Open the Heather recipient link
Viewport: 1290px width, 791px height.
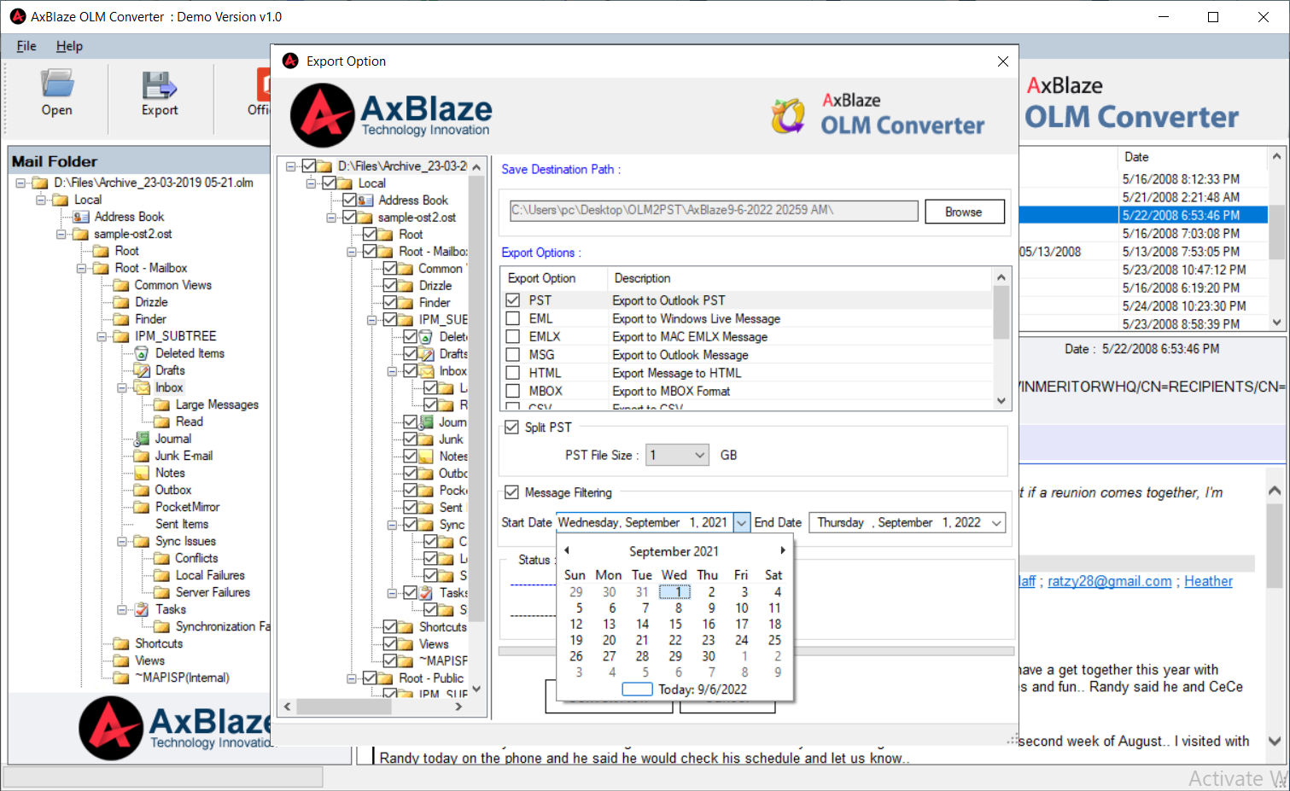1208,581
